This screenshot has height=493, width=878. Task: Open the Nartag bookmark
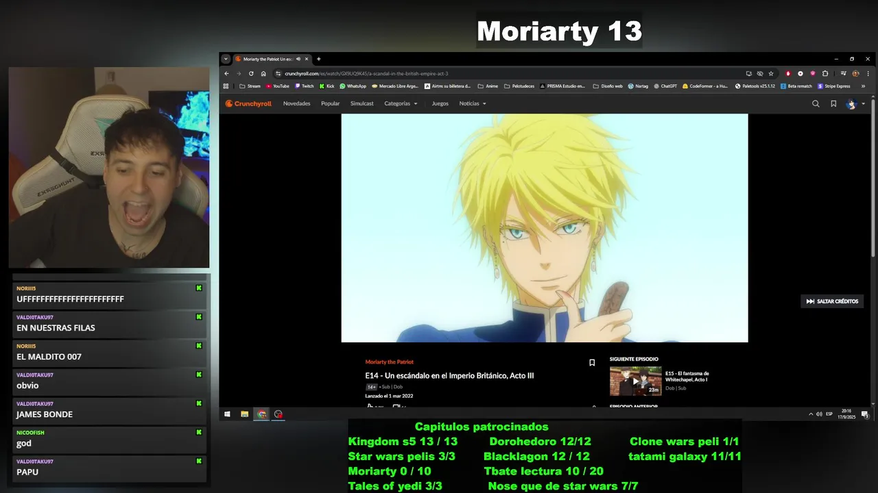tap(638, 86)
